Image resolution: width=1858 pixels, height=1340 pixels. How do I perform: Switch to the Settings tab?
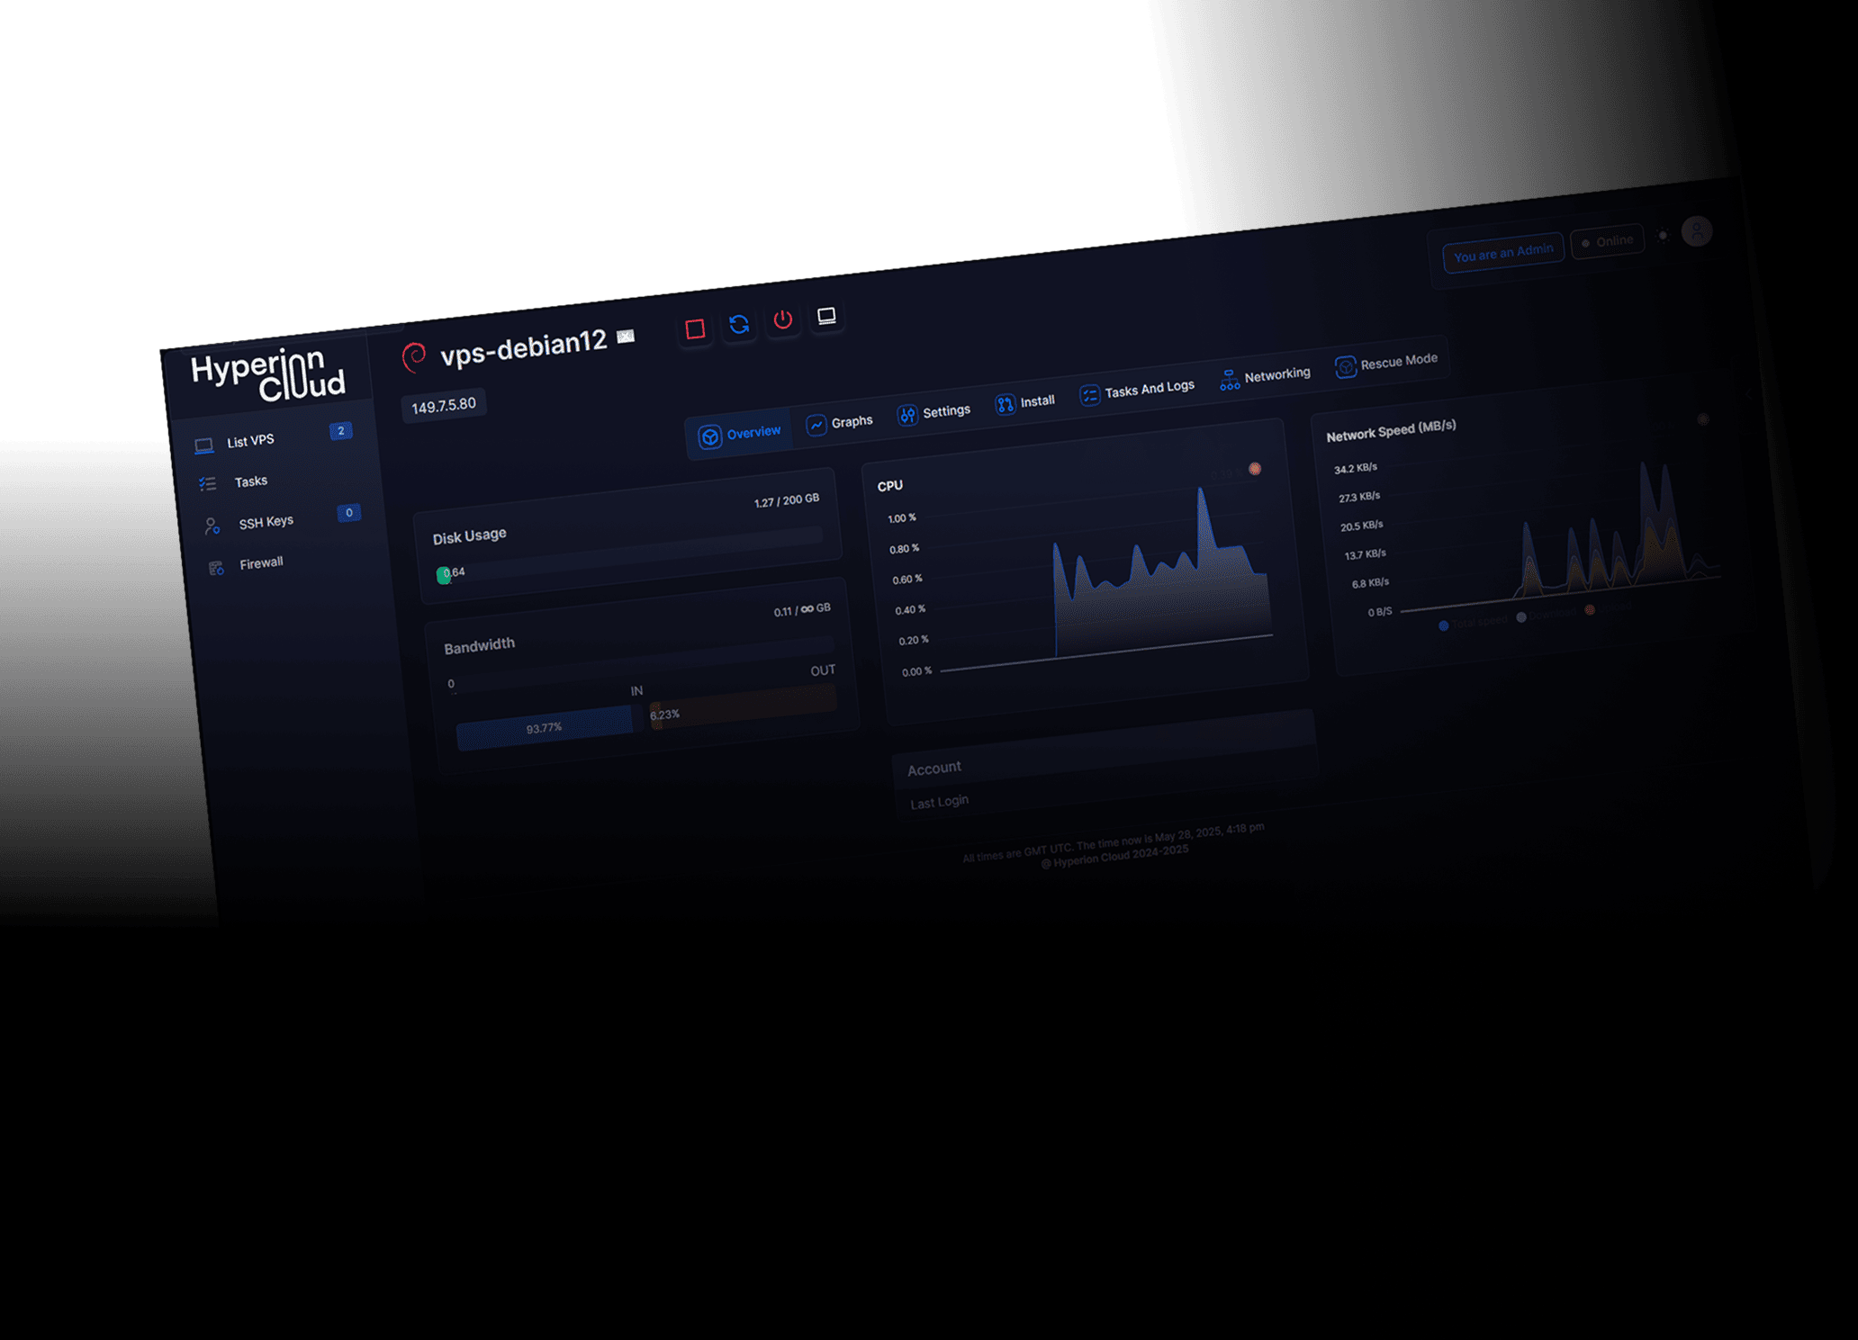(934, 412)
